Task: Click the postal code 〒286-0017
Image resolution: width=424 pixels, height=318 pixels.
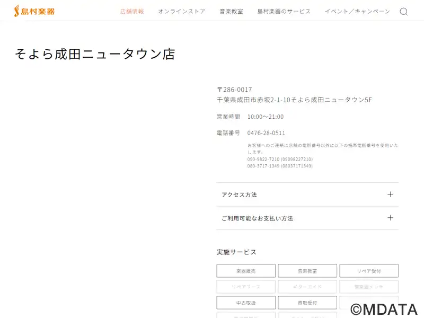Action: [x=234, y=90]
